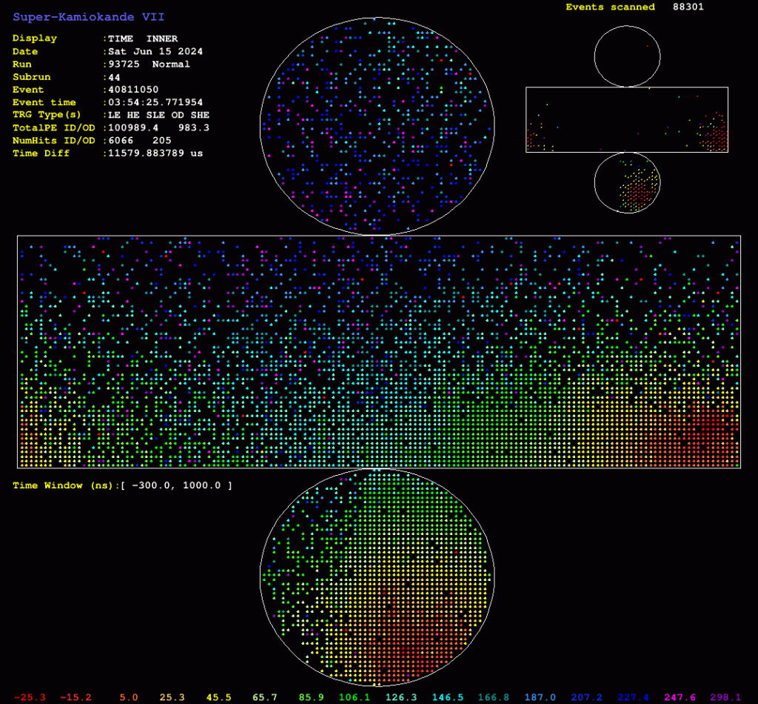Image resolution: width=758 pixels, height=704 pixels.
Task: Click the Event number 40811050
Action: click(133, 90)
